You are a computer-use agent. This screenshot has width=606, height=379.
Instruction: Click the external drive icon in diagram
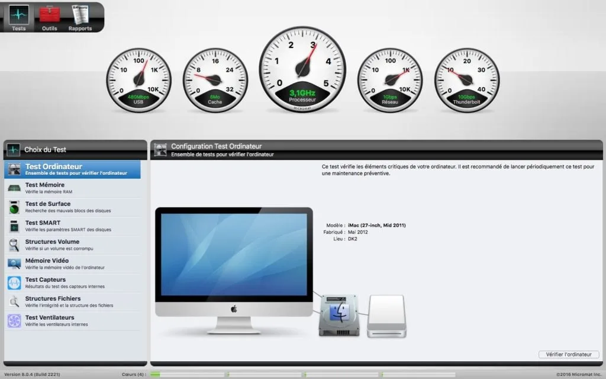click(x=386, y=317)
